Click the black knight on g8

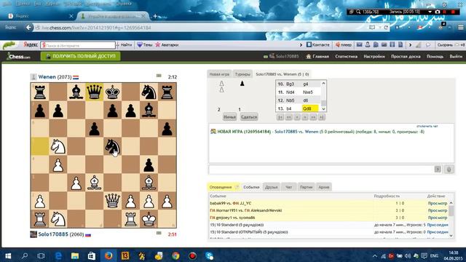point(149,92)
